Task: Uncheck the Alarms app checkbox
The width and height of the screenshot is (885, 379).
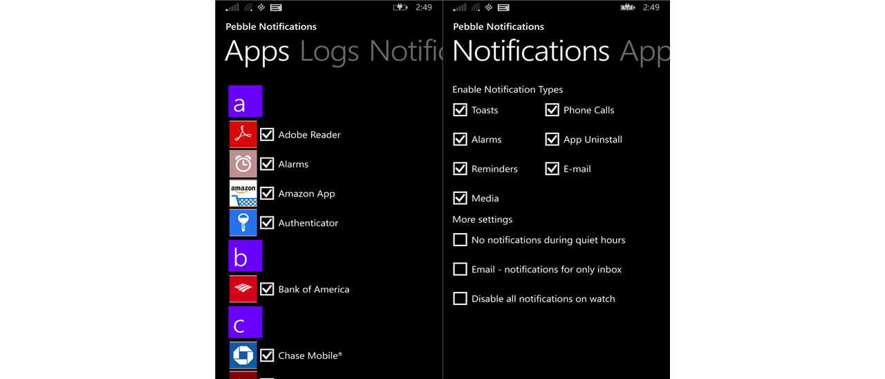Action: [267, 164]
